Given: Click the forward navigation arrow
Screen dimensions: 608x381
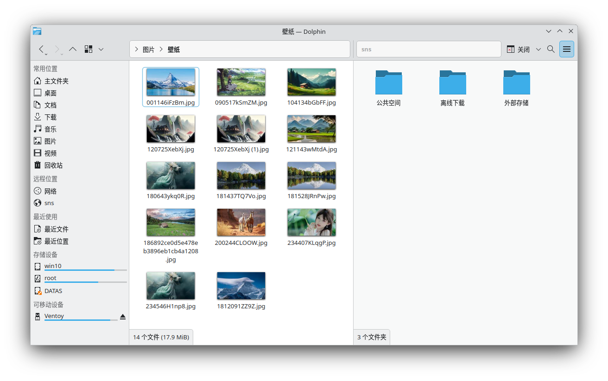Looking at the screenshot, I should (x=57, y=49).
